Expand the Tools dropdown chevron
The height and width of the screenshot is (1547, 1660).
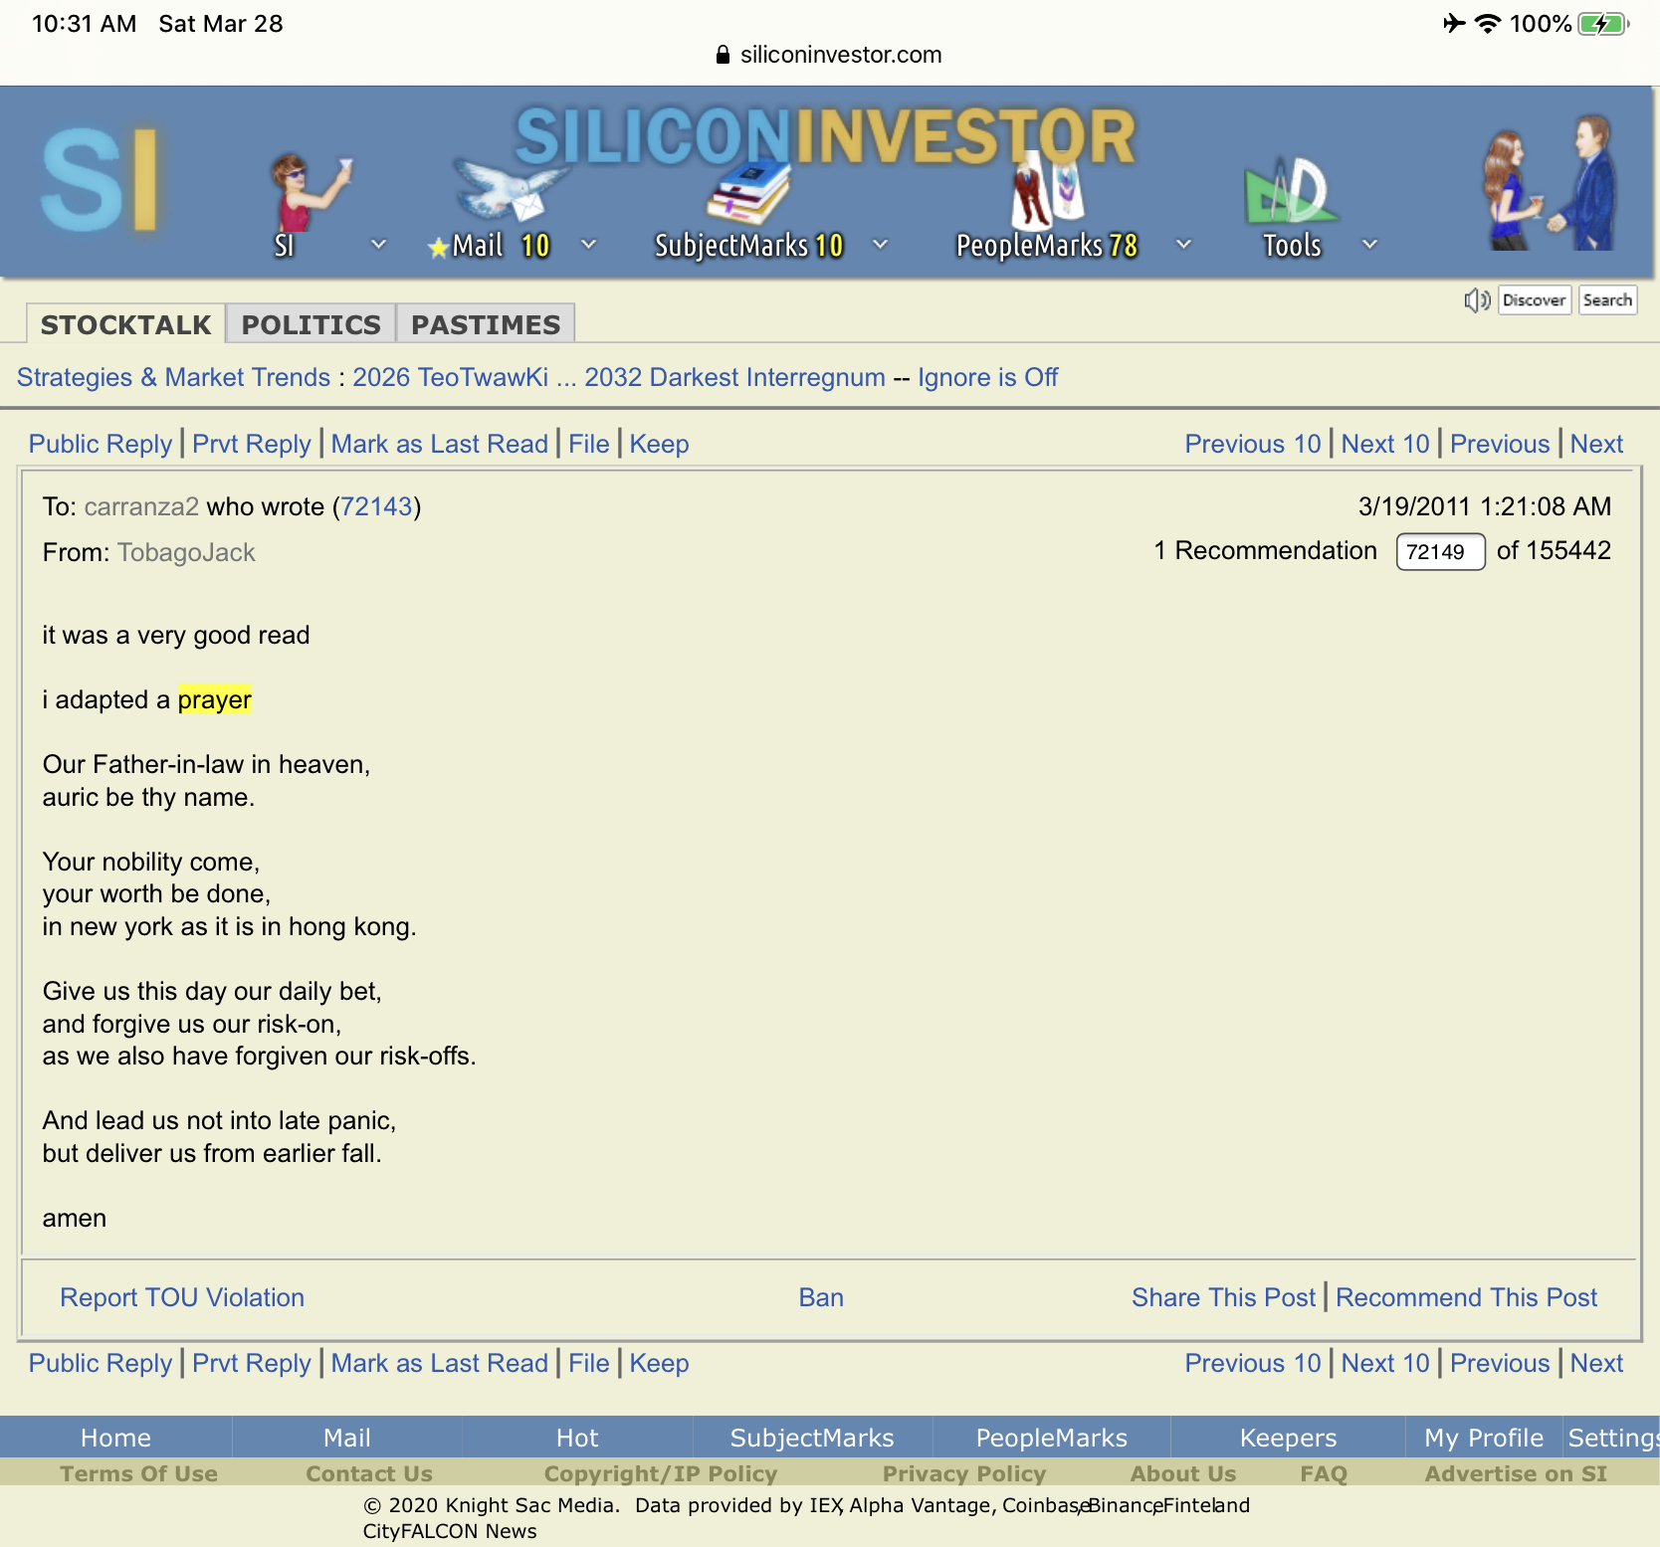[x=1370, y=244]
